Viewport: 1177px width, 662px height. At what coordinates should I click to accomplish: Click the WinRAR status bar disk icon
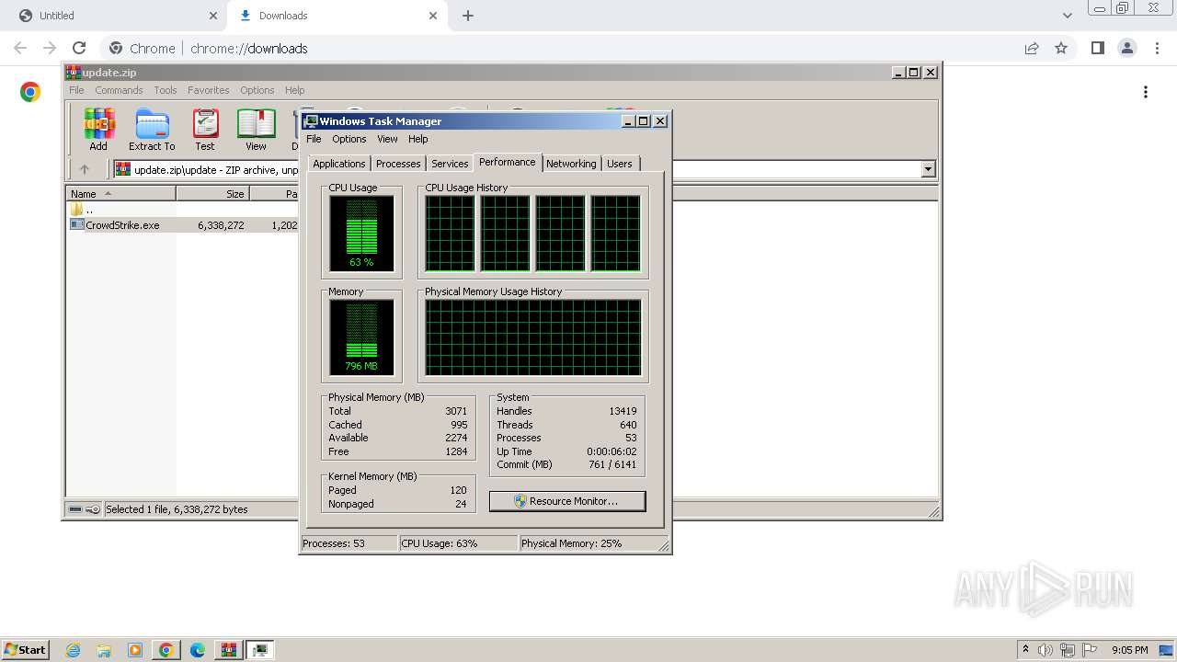[x=76, y=509]
